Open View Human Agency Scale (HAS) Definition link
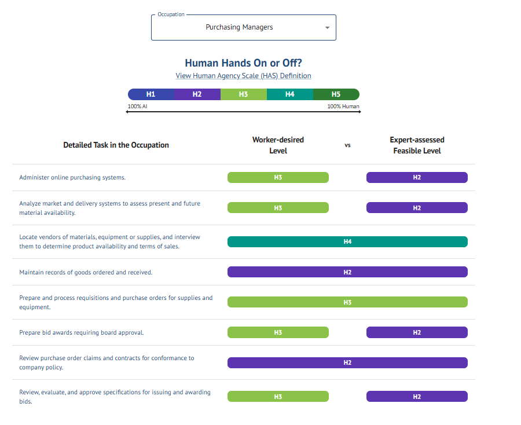 pos(243,76)
